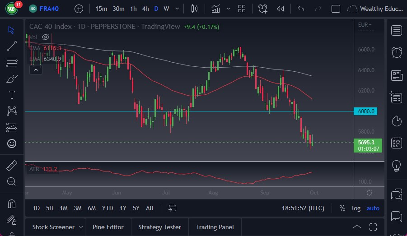Select the text annotation tool
The height and width of the screenshot is (236, 407).
(12, 95)
